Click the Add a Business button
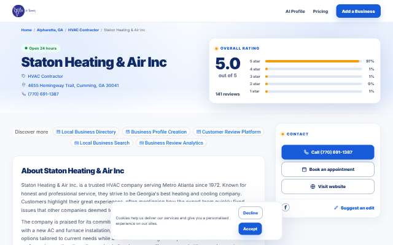This screenshot has height=245, width=393. point(358,11)
